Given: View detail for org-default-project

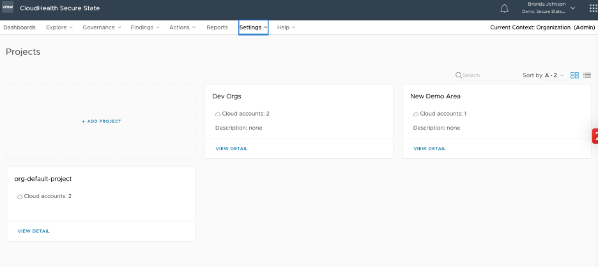Looking at the screenshot, I should click(33, 231).
